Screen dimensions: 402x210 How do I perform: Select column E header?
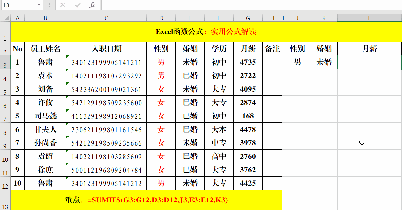(x=190, y=18)
